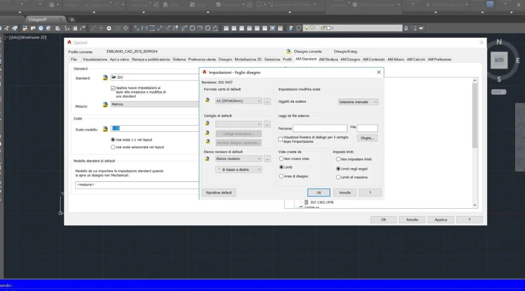The height and width of the screenshot is (291, 525).
Task: Switch to the 'Visualizzazione' tab in Opzioni
Action: [x=95, y=60]
